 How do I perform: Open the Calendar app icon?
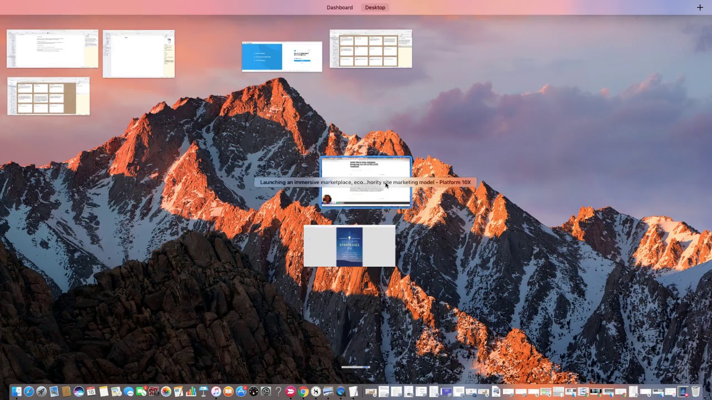pyautogui.click(x=91, y=392)
